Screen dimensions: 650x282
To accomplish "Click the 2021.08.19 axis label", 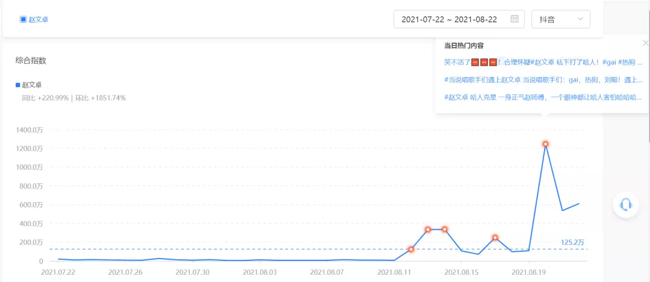I will coord(528,272).
